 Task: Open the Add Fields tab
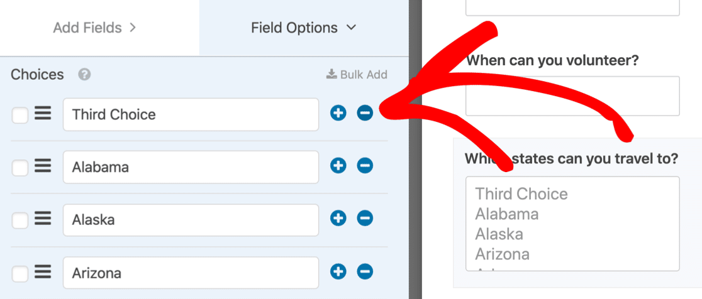click(94, 28)
